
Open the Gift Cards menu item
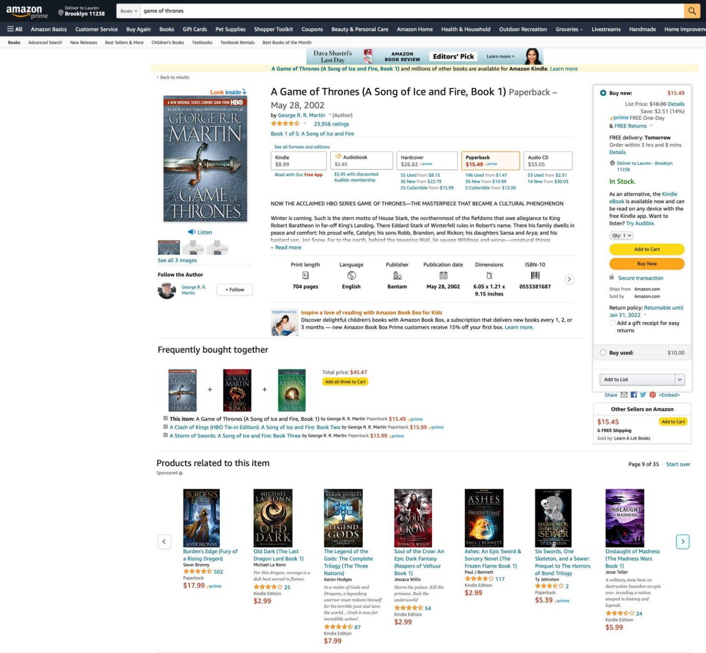[194, 29]
